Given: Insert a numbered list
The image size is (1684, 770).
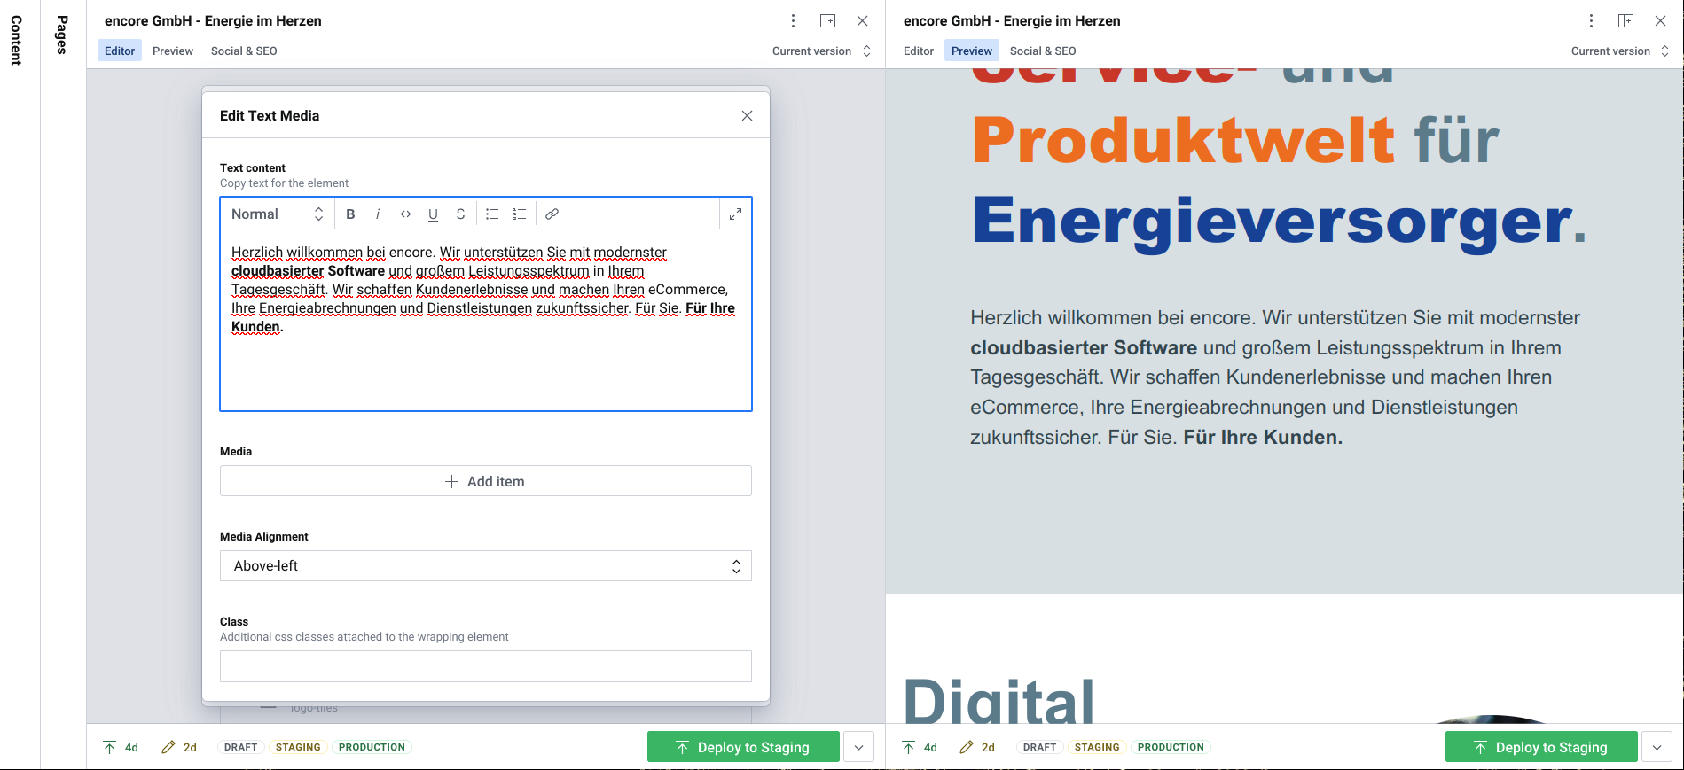Looking at the screenshot, I should pos(520,214).
